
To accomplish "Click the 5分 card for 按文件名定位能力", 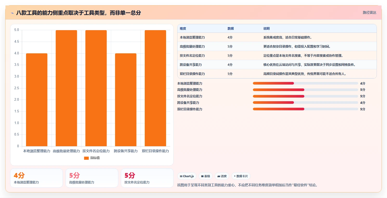I will (x=147, y=178).
